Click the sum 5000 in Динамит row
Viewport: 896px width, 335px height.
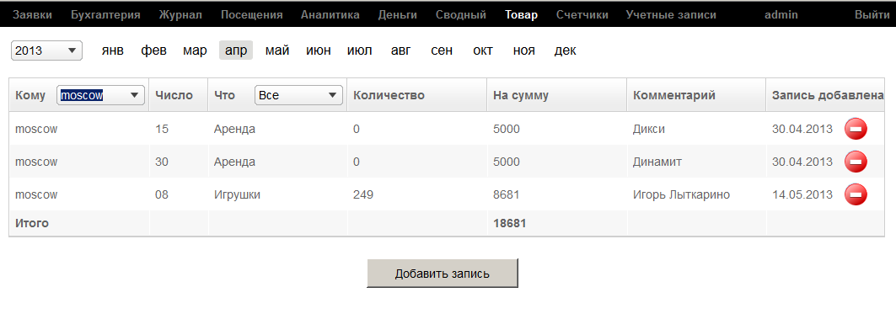tap(507, 162)
